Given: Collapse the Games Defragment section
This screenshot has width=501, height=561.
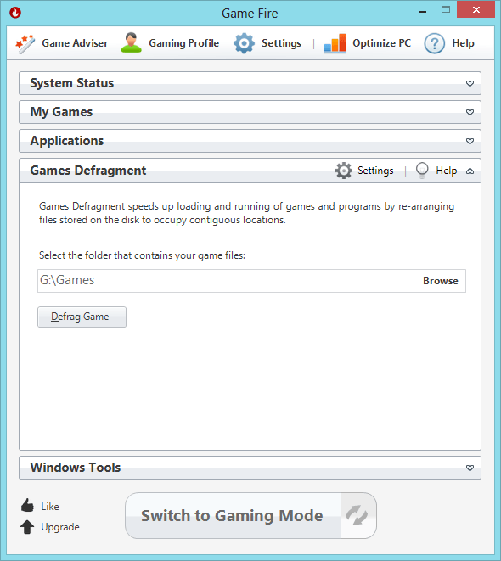Looking at the screenshot, I should 470,171.
